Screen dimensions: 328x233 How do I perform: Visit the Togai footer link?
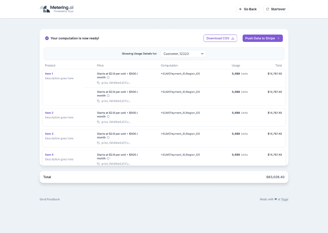click(284, 199)
